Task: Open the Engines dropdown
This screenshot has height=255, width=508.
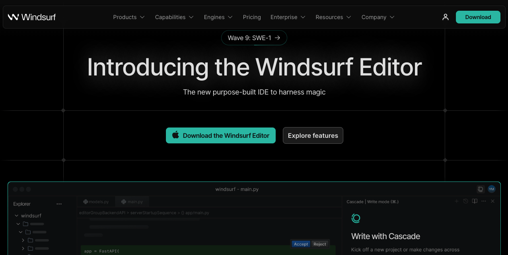Action: 218,17
